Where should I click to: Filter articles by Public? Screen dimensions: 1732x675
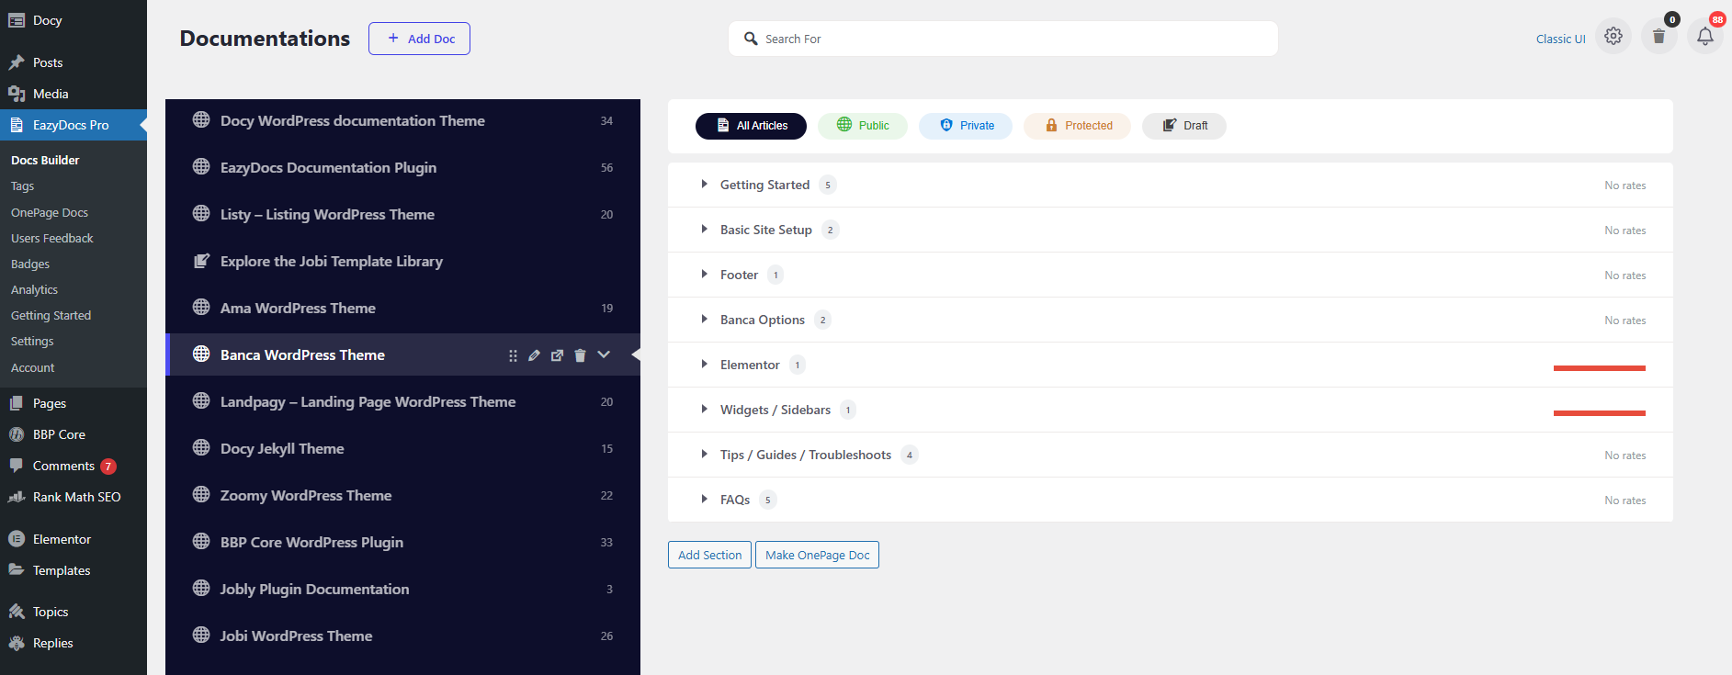pos(863,126)
